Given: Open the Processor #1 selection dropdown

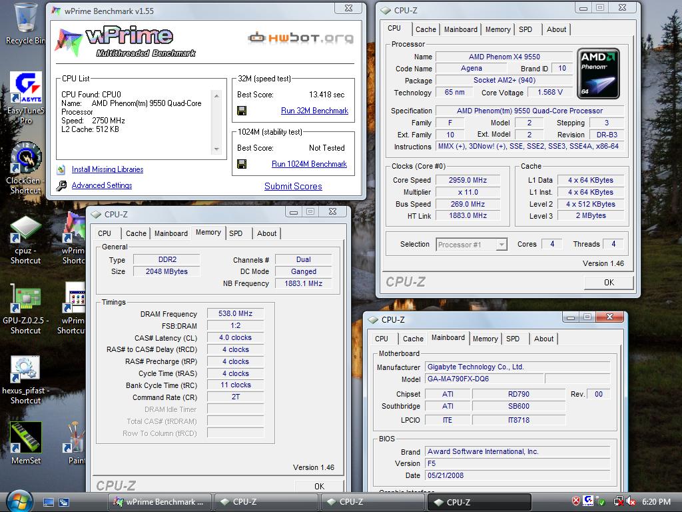Looking at the screenshot, I should click(472, 245).
